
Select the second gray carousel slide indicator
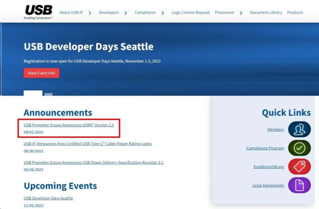coord(49,95)
